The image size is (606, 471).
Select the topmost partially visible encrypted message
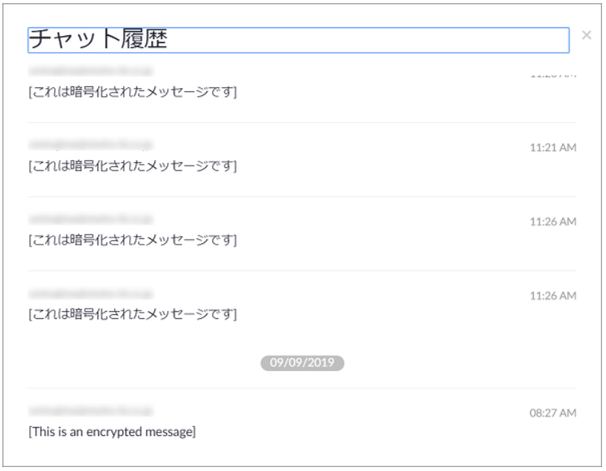pyautogui.click(x=133, y=92)
